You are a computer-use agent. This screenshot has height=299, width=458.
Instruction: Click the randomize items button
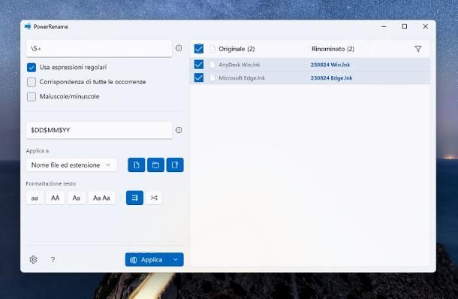coord(154,198)
